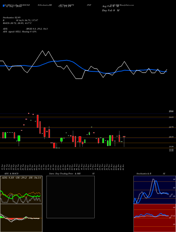Open the red RSI chart panel
This screenshot has height=232, width=176.
click(x=155, y=218)
